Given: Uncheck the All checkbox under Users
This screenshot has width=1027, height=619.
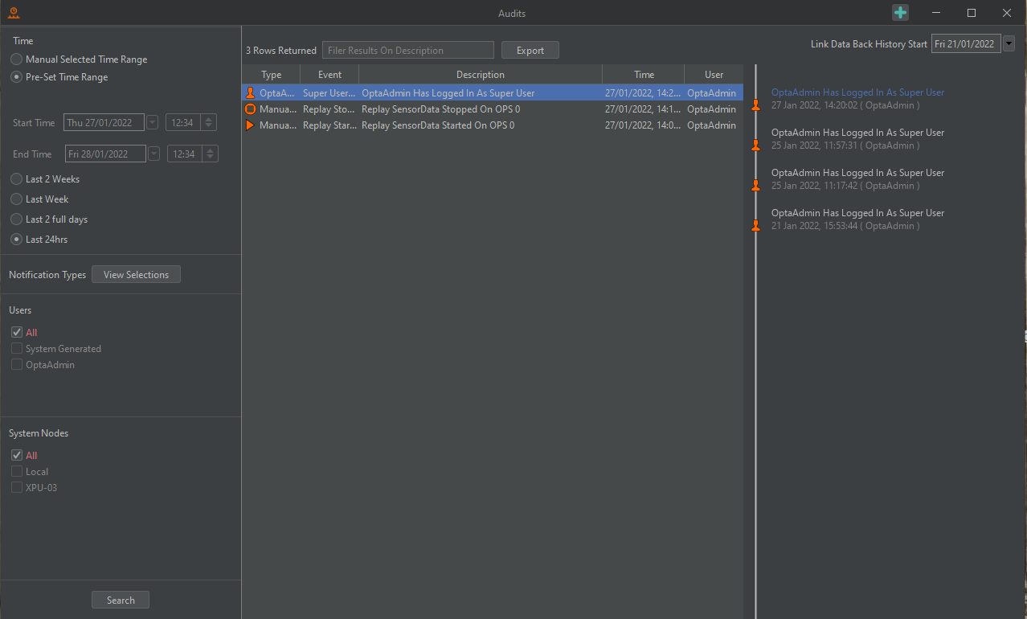Looking at the screenshot, I should [x=16, y=333].
